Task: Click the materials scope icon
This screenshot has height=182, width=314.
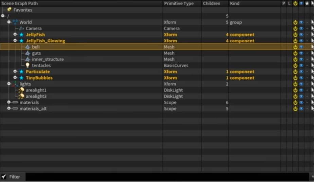Action: [15, 102]
